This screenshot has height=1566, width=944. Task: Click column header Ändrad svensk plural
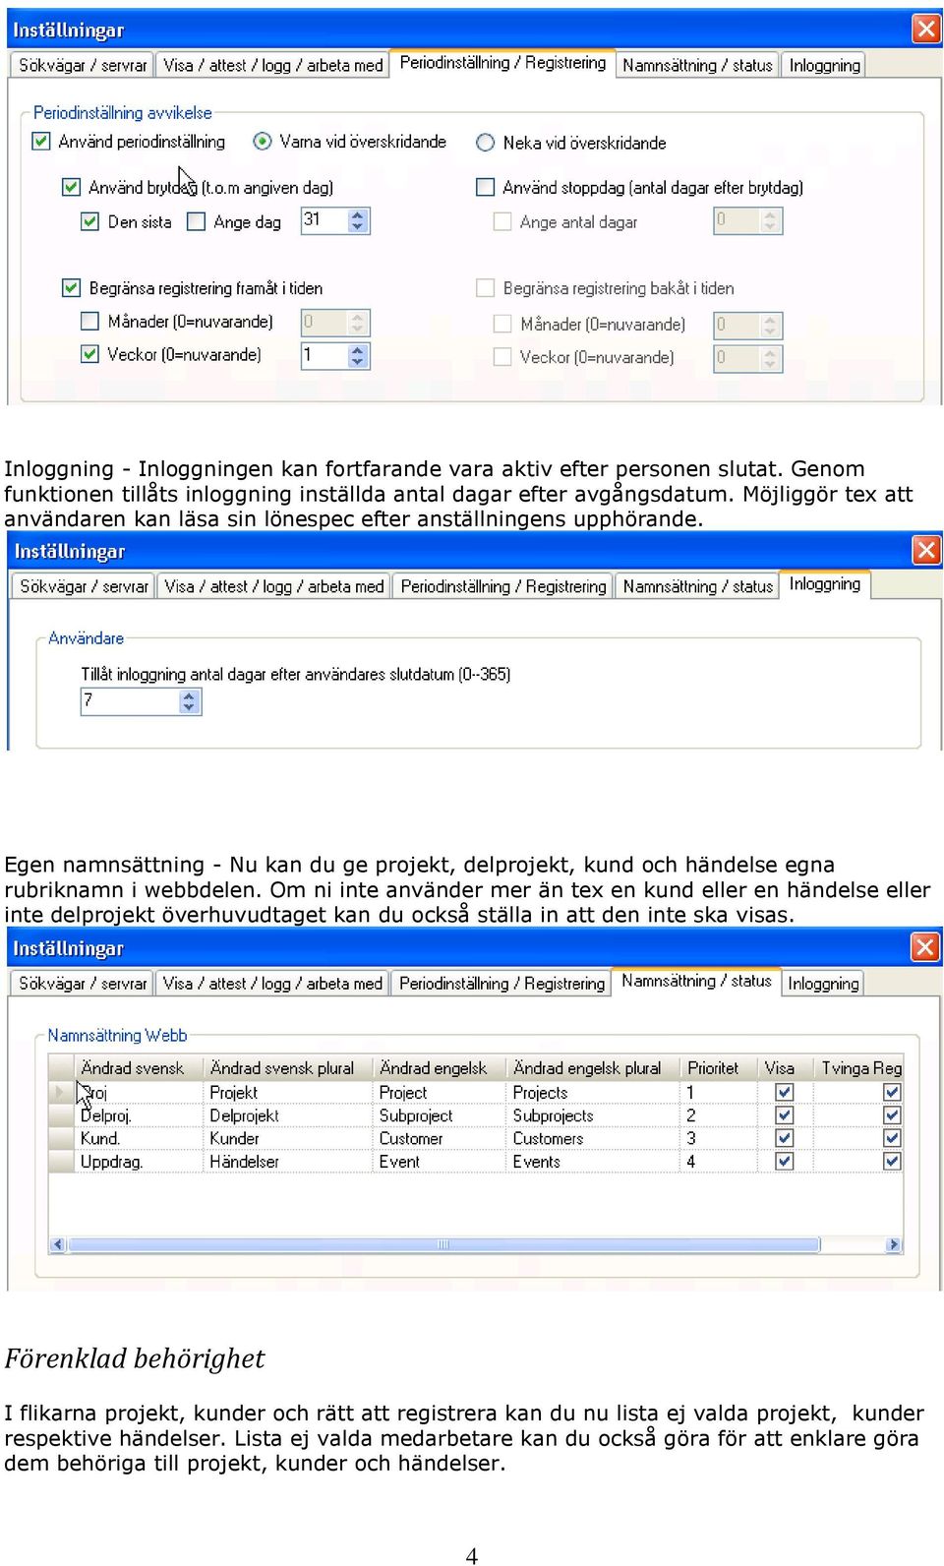288,1067
